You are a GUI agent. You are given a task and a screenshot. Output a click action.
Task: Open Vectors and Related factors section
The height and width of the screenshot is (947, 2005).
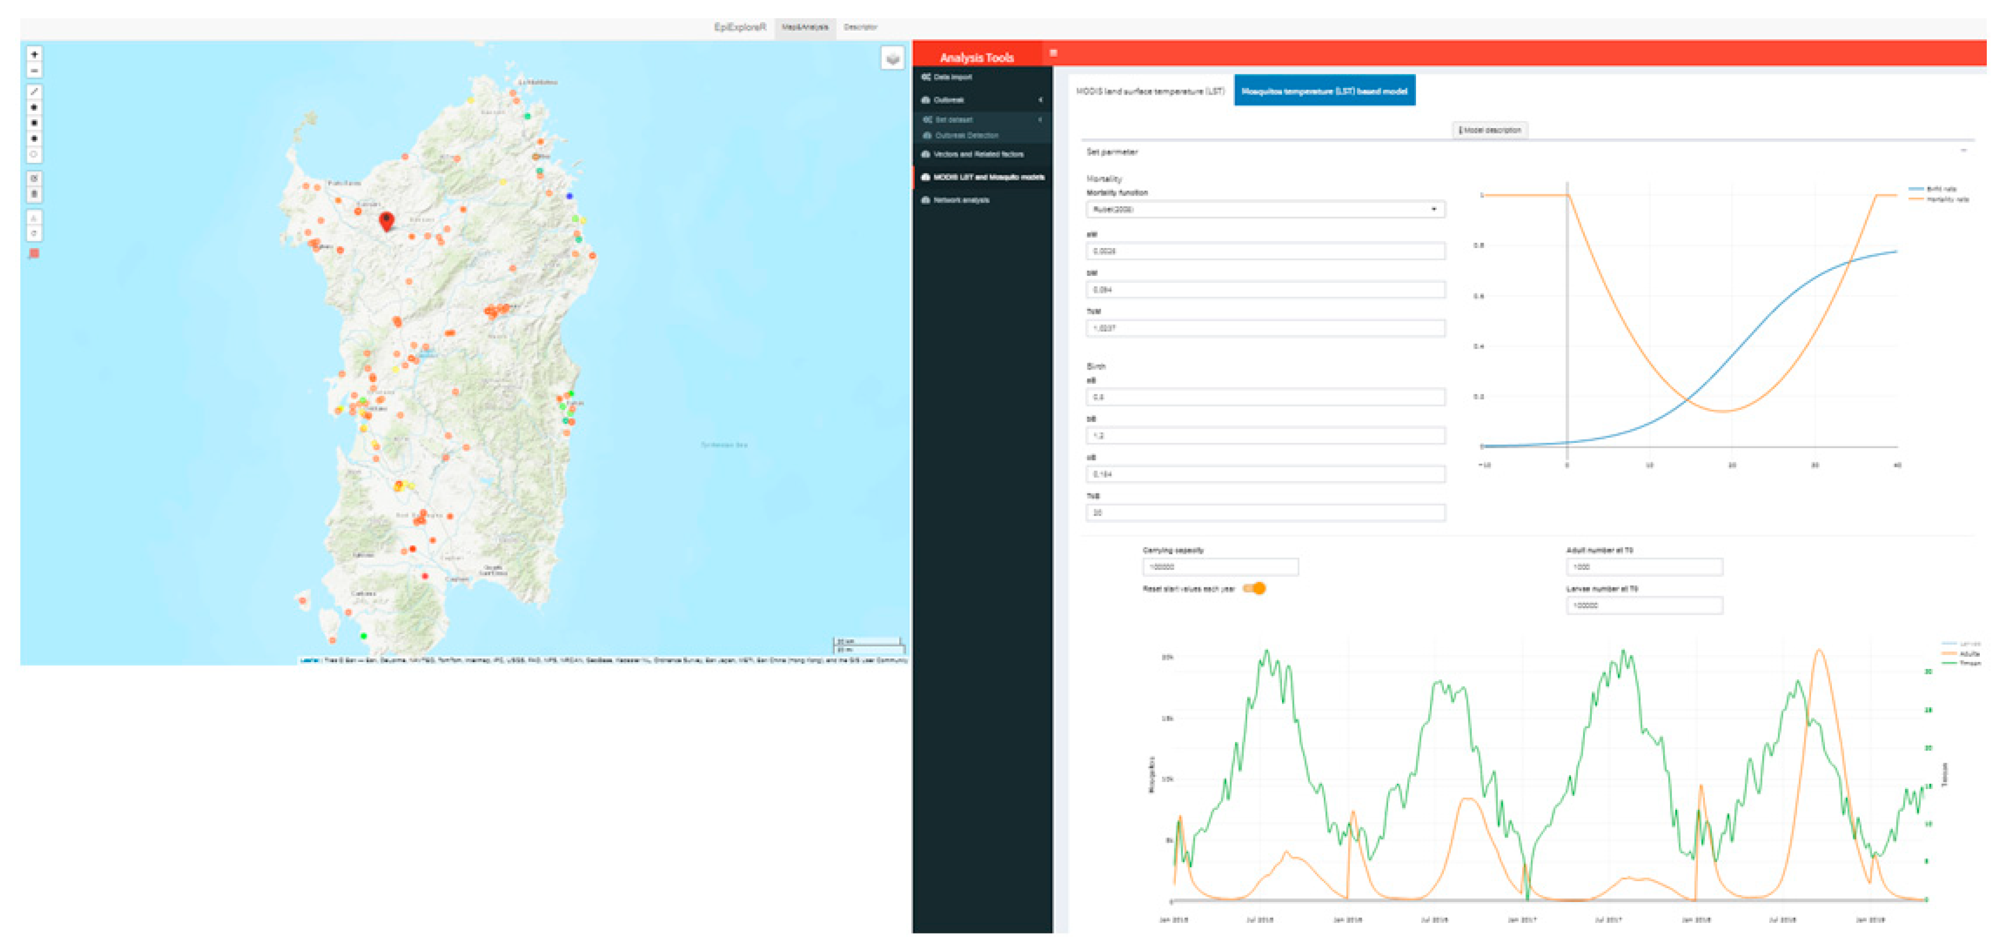978,154
